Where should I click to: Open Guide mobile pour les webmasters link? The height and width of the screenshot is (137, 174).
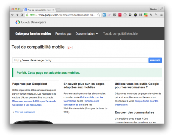click(x=83, y=99)
